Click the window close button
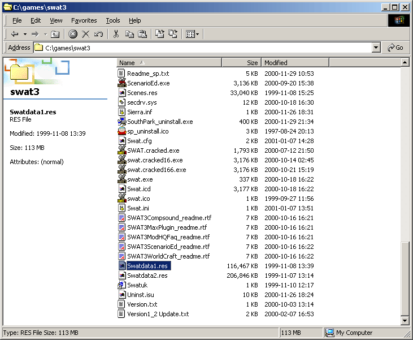Screen dimensions: 413x340 405,7
